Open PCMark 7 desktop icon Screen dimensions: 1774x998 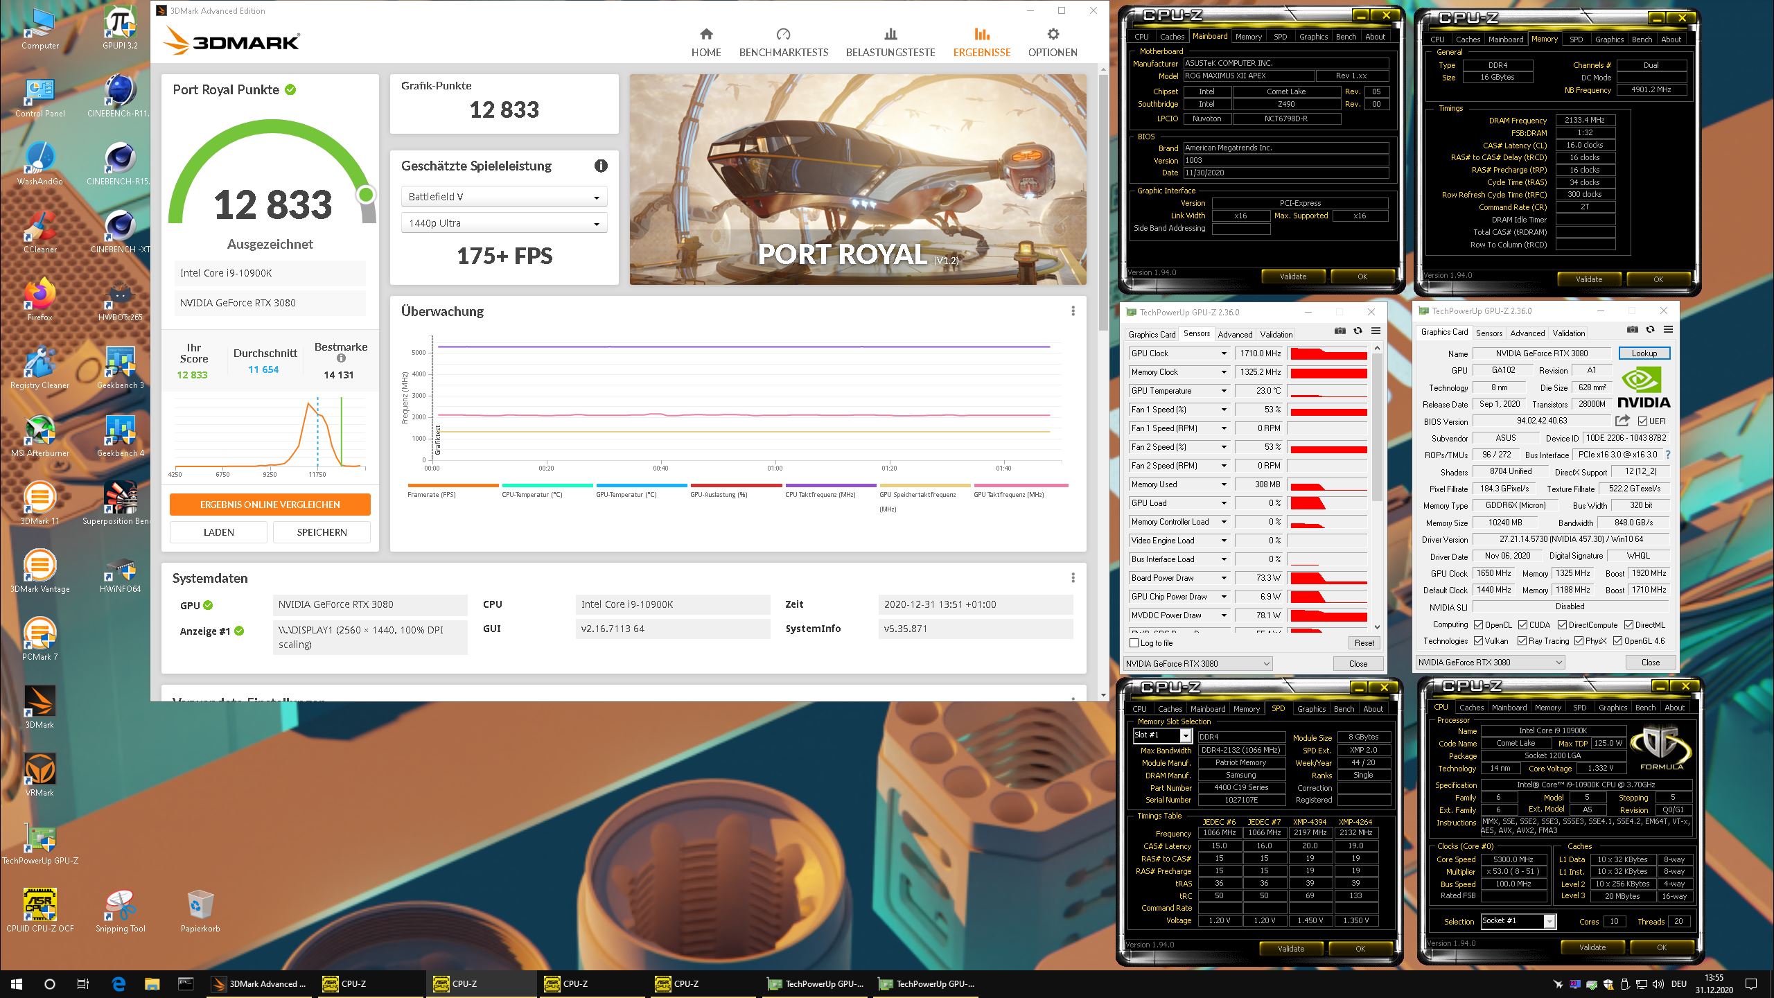40,639
